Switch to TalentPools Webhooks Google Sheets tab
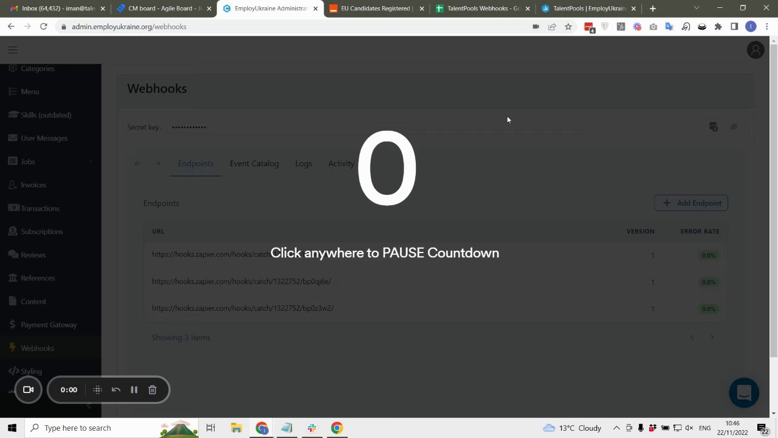Image resolution: width=778 pixels, height=438 pixels. pyautogui.click(x=483, y=9)
